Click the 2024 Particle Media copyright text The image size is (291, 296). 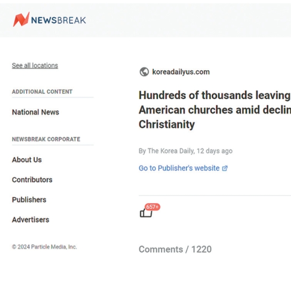coord(44,247)
